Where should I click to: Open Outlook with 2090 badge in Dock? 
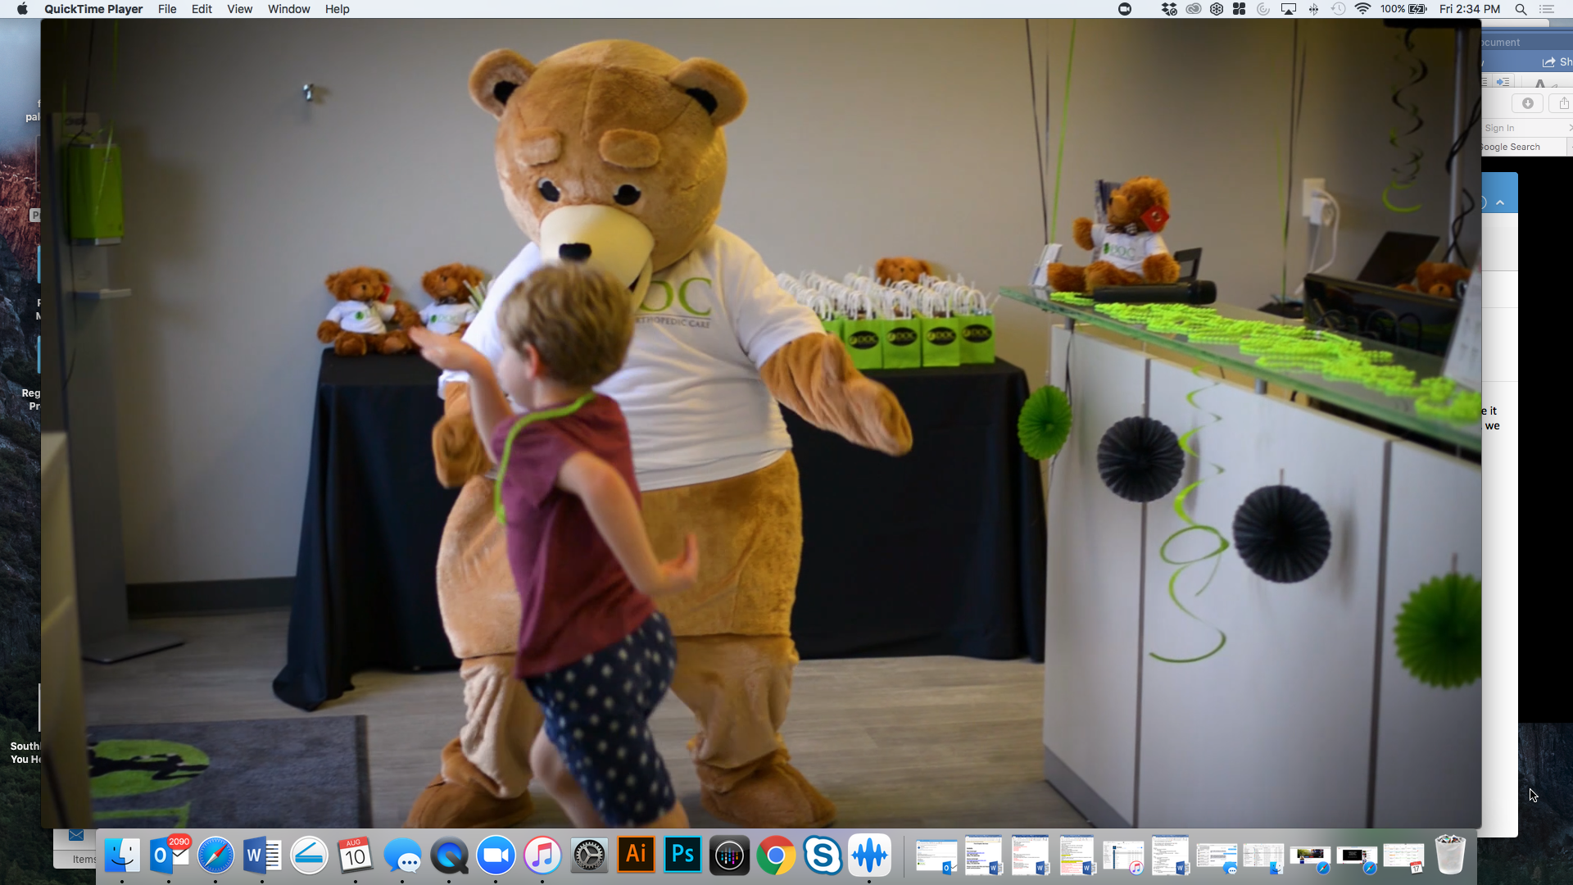click(x=169, y=855)
